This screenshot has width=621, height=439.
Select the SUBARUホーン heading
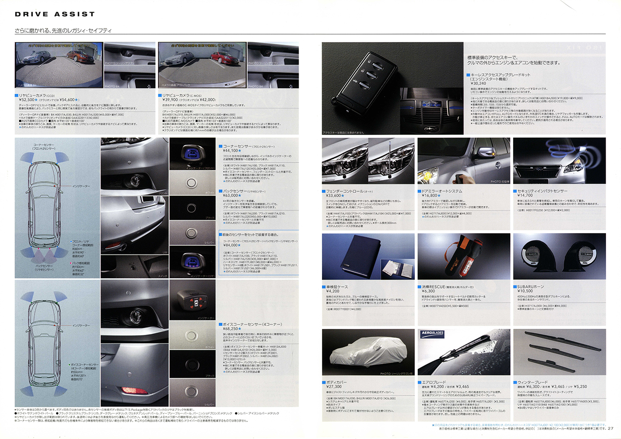530,287
